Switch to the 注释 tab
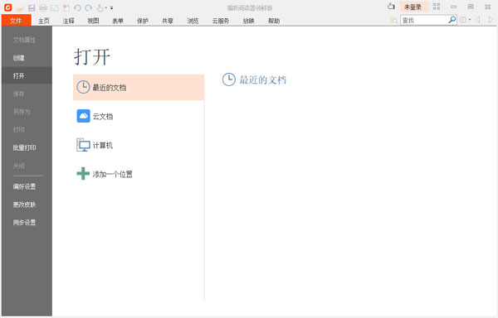Image resolution: width=498 pixels, height=318 pixels. (68, 21)
